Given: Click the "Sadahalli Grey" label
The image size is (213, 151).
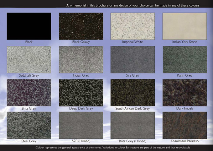Looking at the screenshot, I should click(x=29, y=75).
